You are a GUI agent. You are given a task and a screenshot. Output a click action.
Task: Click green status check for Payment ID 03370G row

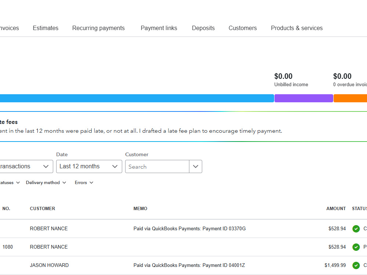tap(356, 229)
